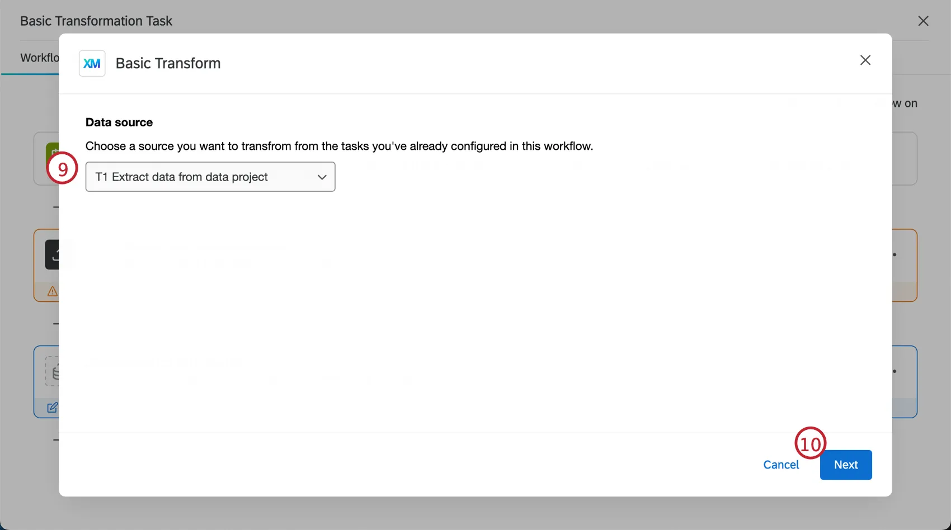Open options menu on the orange-outlined task card
The width and height of the screenshot is (951, 530).
[x=894, y=254]
